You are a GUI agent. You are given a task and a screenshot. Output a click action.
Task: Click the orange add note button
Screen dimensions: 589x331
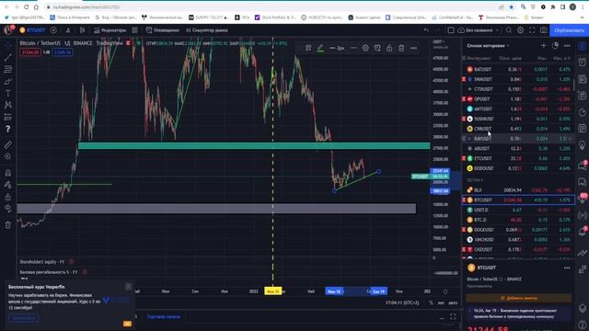(x=518, y=298)
